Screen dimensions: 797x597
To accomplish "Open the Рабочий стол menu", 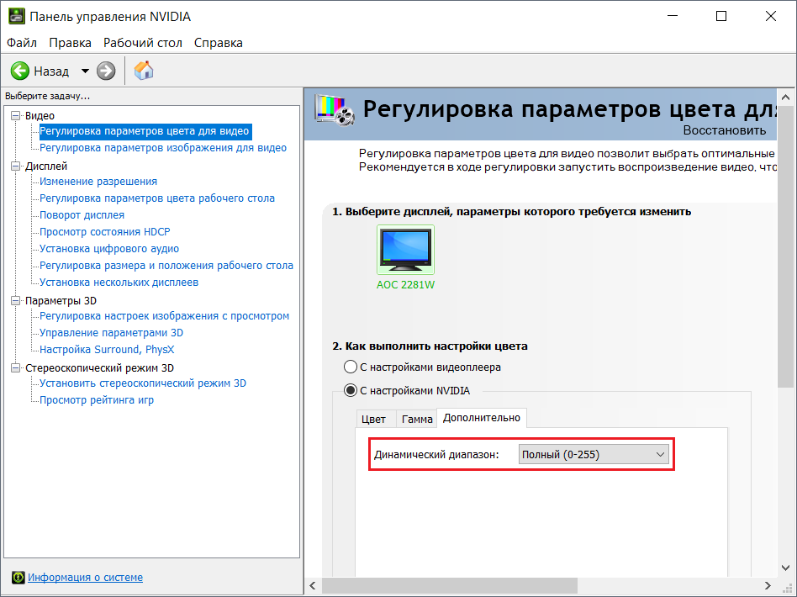I will [143, 43].
